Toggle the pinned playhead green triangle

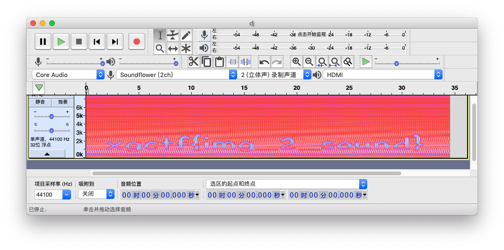point(39,87)
